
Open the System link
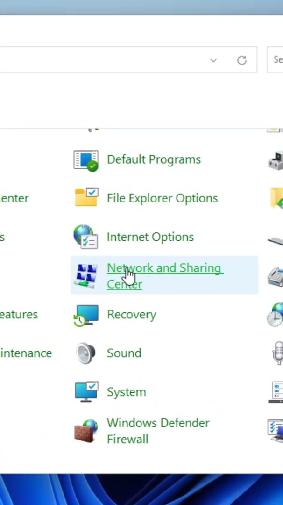126,392
